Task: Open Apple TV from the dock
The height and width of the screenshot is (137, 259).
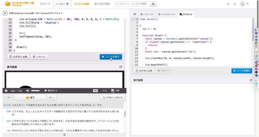Action: click(x=256, y=72)
